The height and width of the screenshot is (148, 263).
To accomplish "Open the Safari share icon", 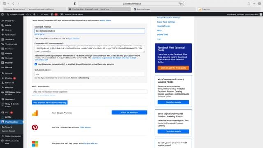I will [249, 4].
